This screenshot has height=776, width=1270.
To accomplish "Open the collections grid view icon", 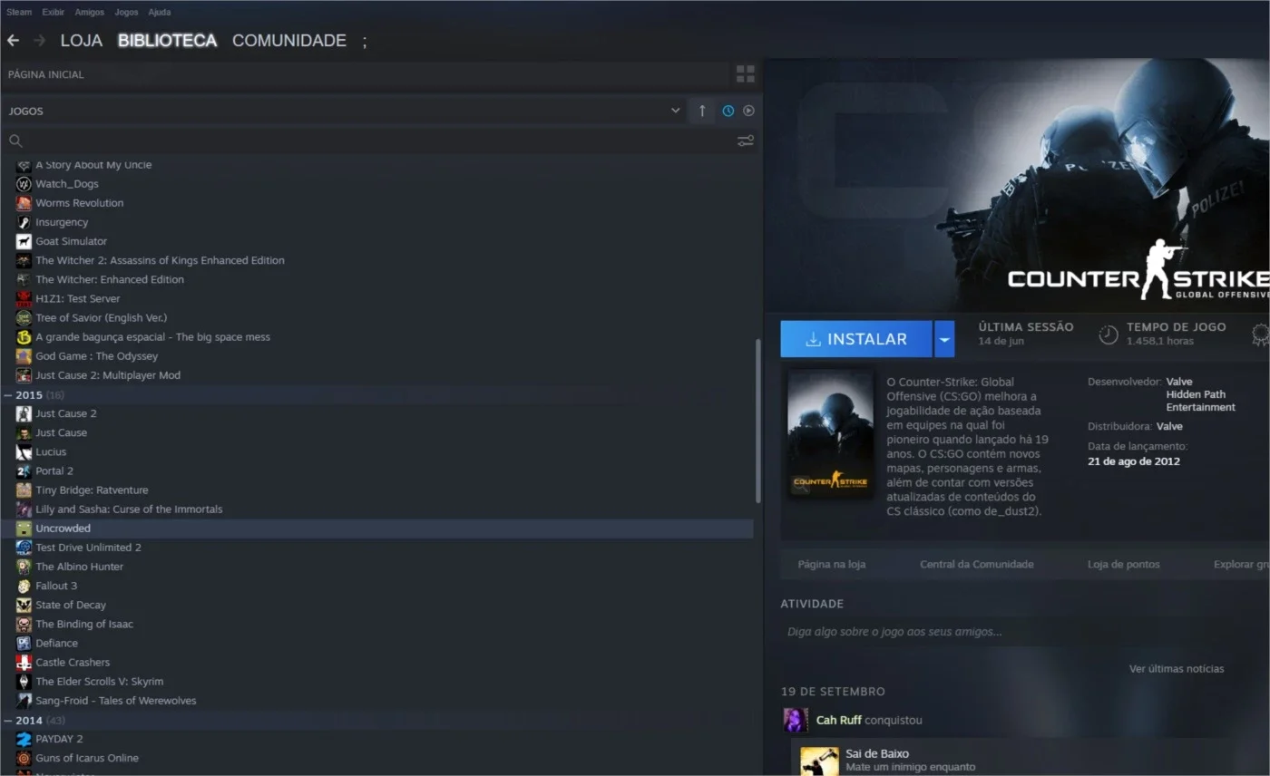I will point(746,74).
